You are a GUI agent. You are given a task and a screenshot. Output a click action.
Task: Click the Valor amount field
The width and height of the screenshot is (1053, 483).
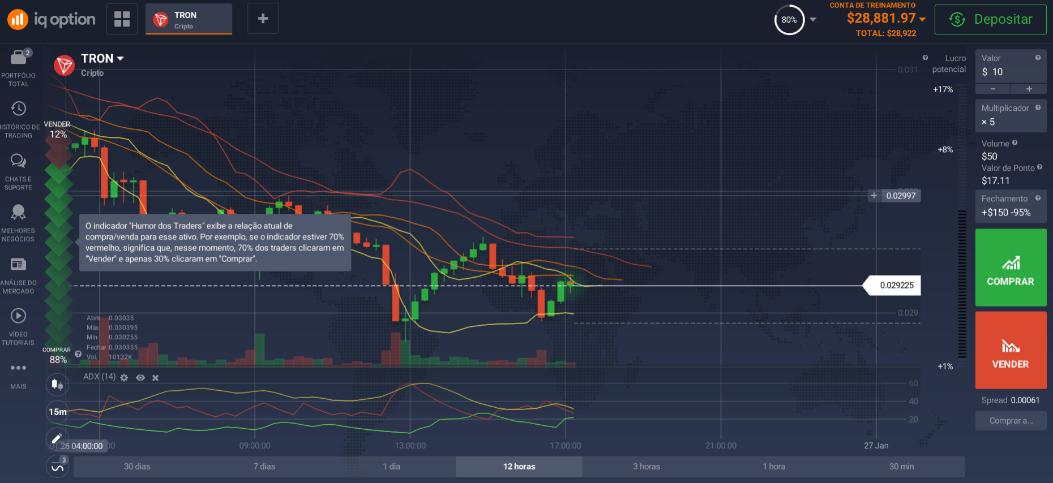coord(1011,66)
